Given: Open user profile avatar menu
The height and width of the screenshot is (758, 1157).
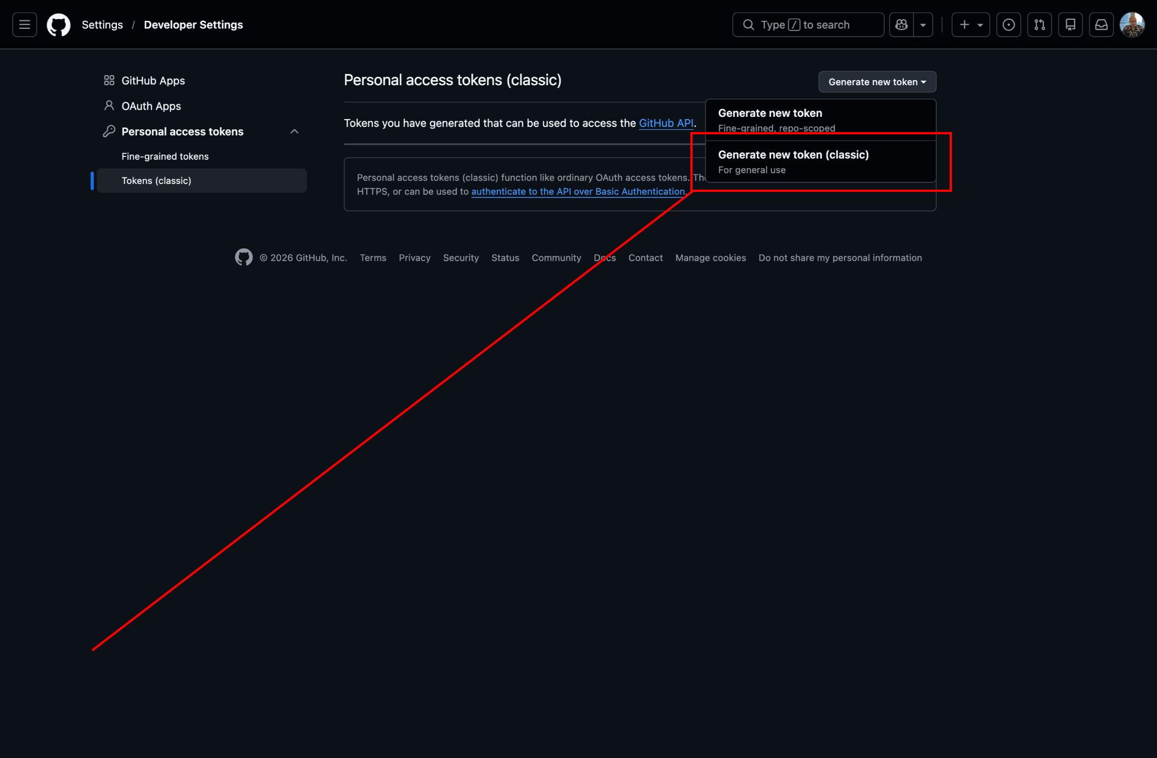Looking at the screenshot, I should click(x=1132, y=25).
